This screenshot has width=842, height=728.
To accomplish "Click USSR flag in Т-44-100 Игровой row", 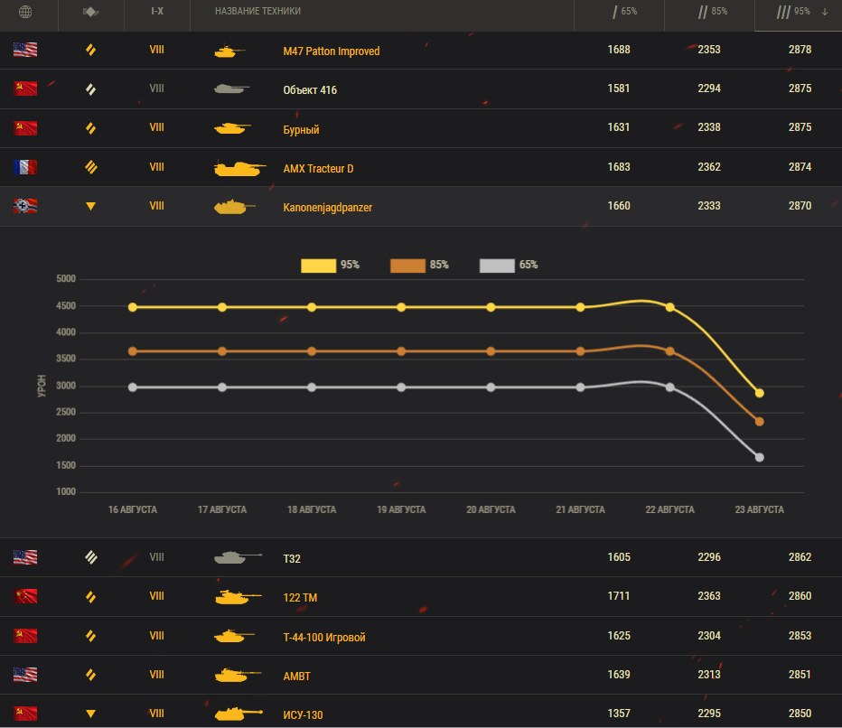I will pos(25,636).
